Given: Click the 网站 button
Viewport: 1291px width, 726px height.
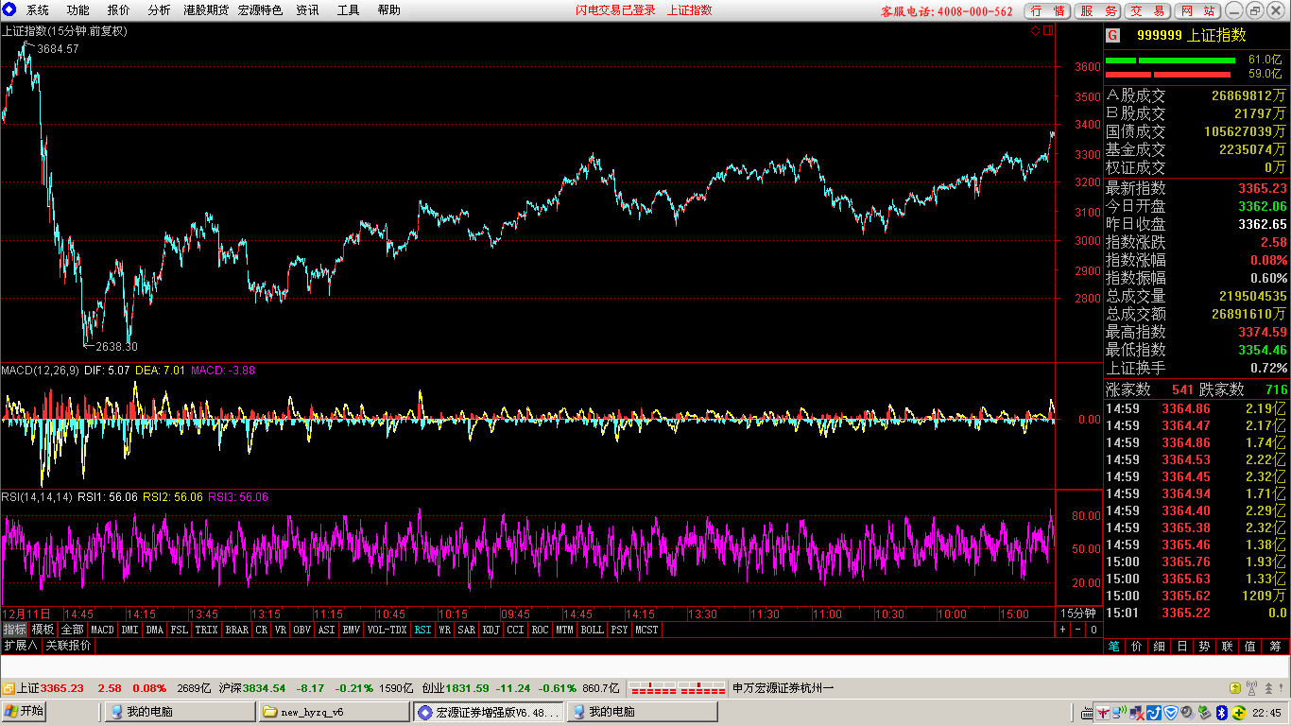Looking at the screenshot, I should [1198, 10].
